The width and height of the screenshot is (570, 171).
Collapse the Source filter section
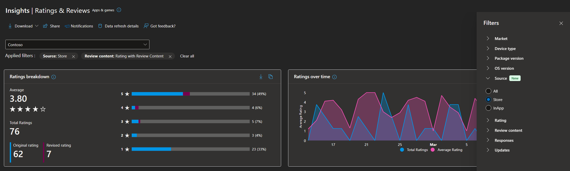[x=488, y=78]
